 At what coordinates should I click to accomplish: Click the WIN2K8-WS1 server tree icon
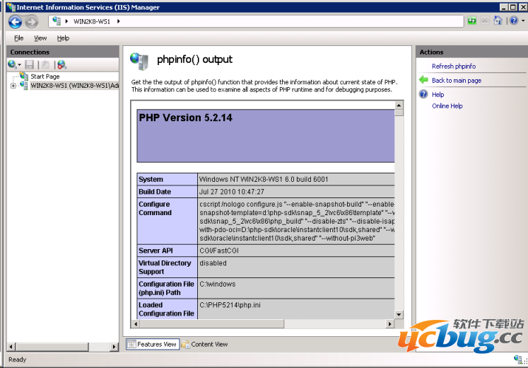point(24,85)
